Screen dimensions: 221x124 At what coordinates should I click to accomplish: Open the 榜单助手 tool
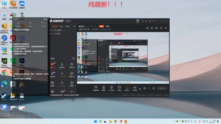72,74
